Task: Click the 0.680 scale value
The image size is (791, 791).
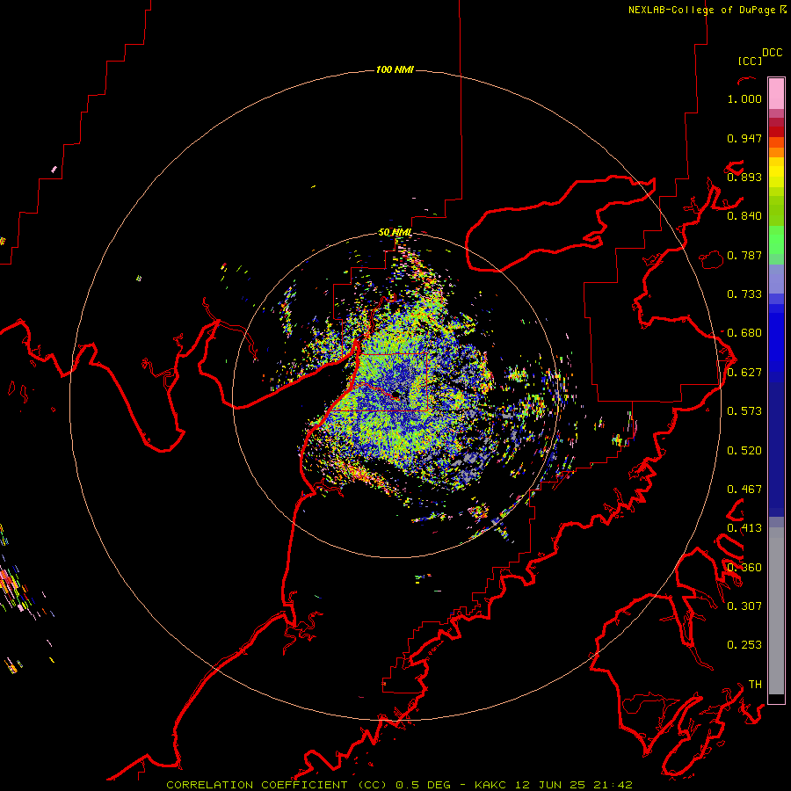Action: (x=744, y=333)
